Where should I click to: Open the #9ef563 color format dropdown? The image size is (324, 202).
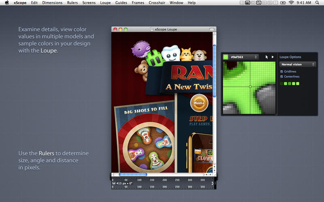click(244, 57)
